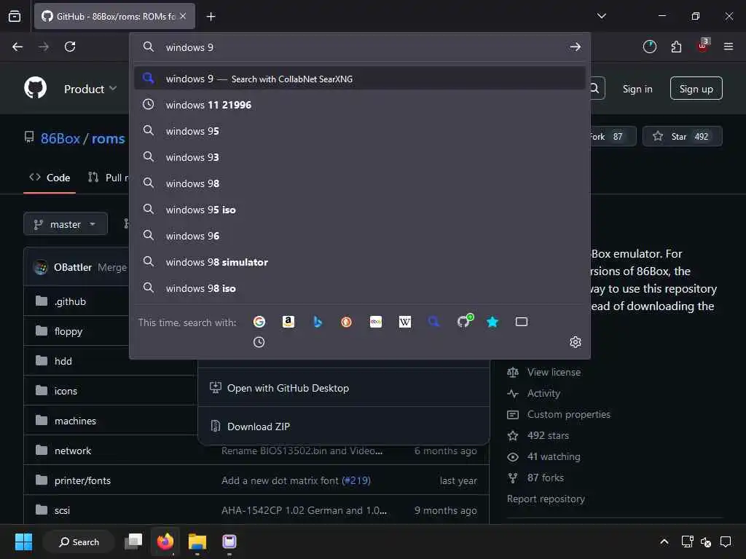Open the printer/fonts folder
Image resolution: width=746 pixels, height=559 pixels.
[x=82, y=480]
